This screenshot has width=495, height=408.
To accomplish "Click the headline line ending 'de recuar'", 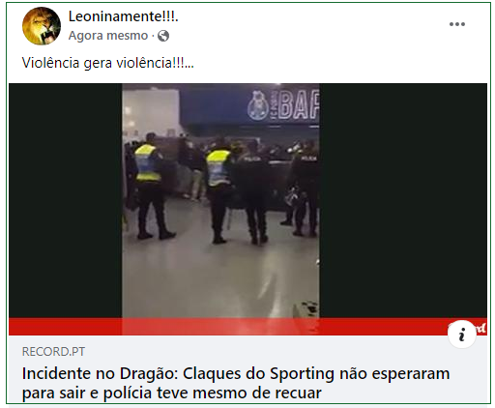I will point(172,393).
